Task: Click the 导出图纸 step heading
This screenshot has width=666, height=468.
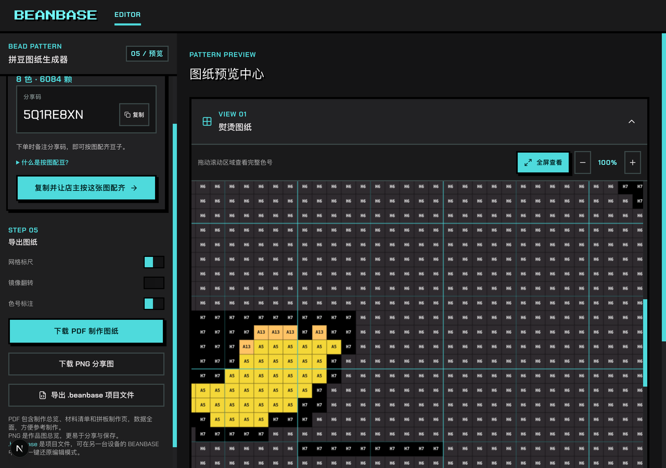Action: [x=23, y=242]
